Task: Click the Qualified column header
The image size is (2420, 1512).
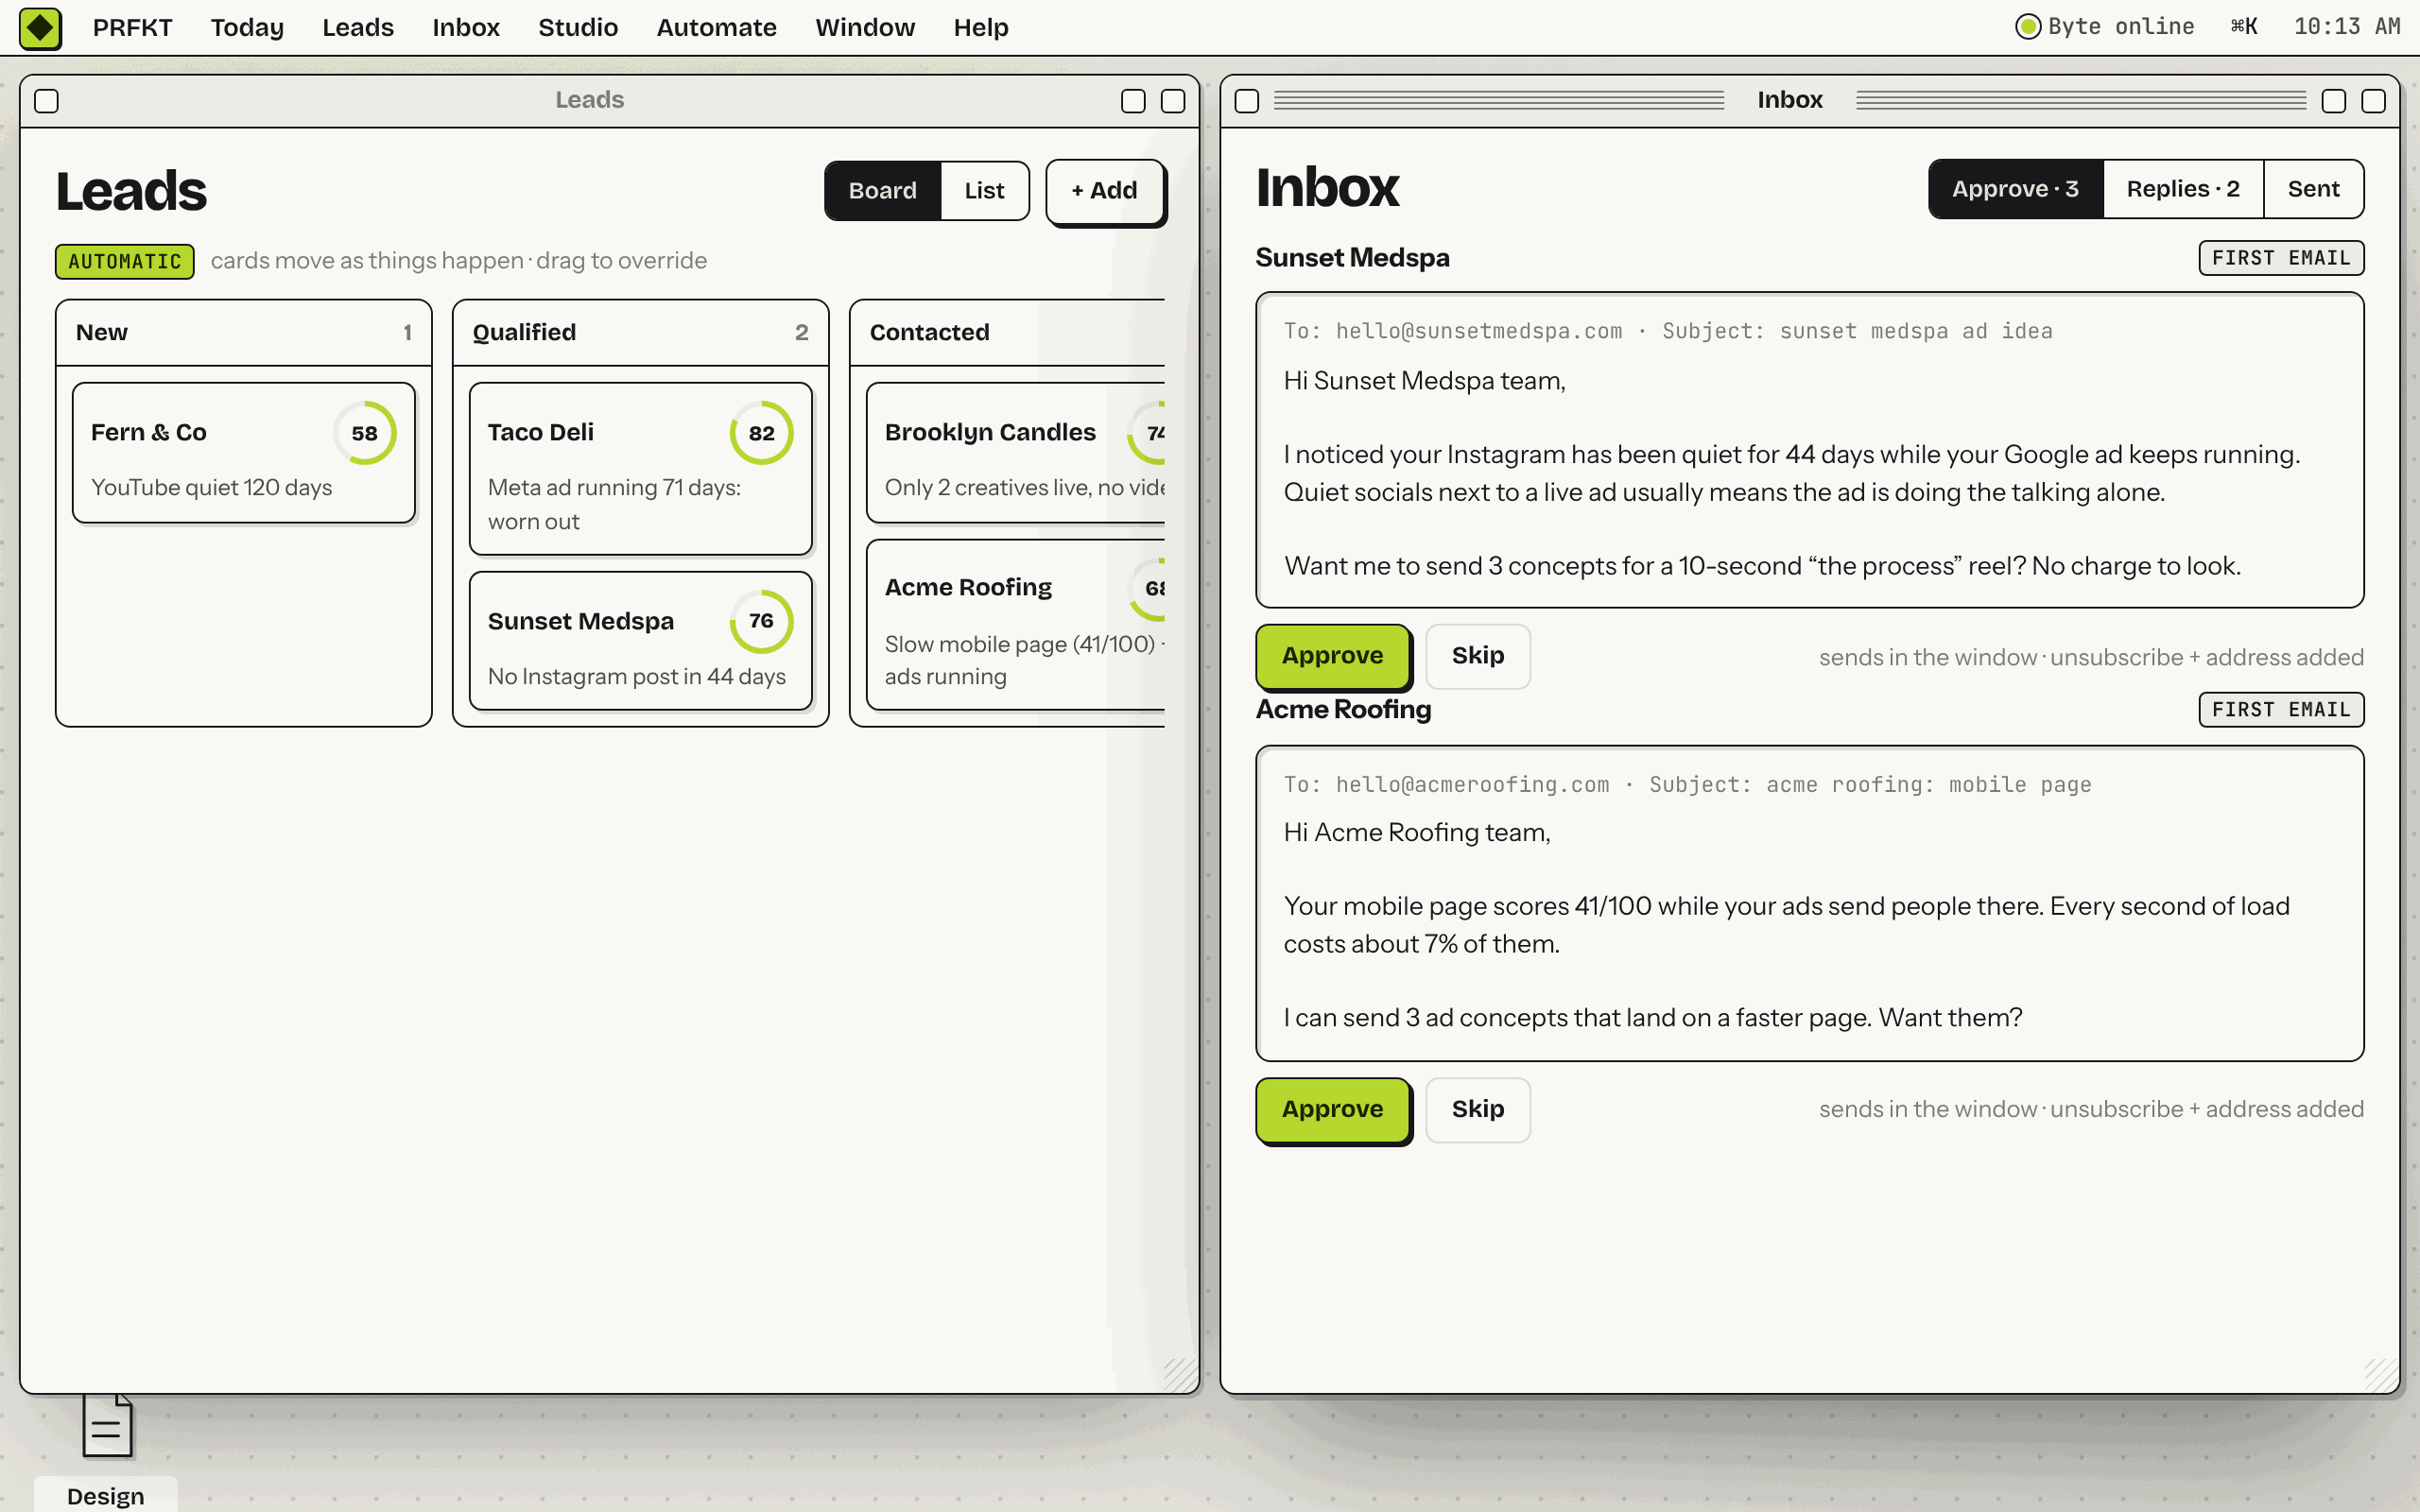Action: pyautogui.click(x=641, y=332)
